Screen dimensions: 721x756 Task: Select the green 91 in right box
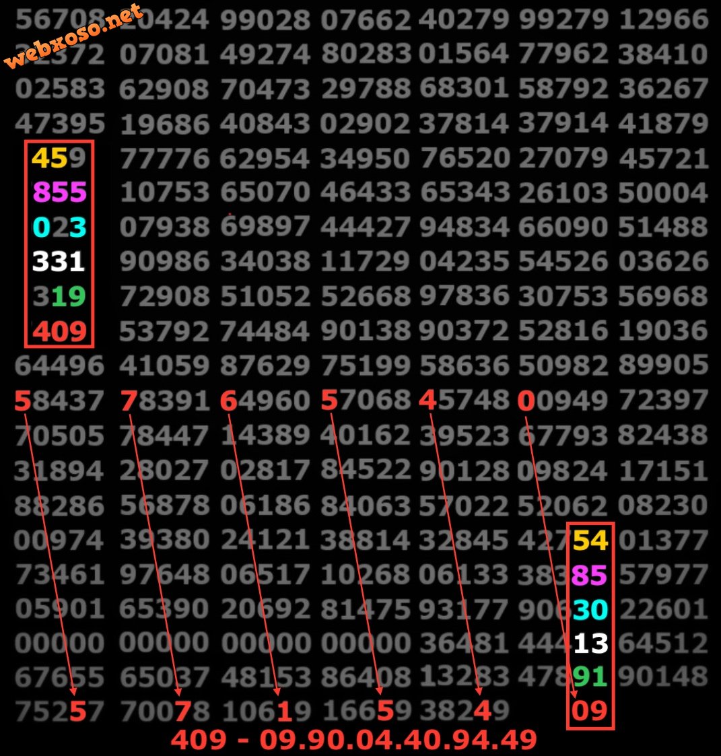(590, 677)
